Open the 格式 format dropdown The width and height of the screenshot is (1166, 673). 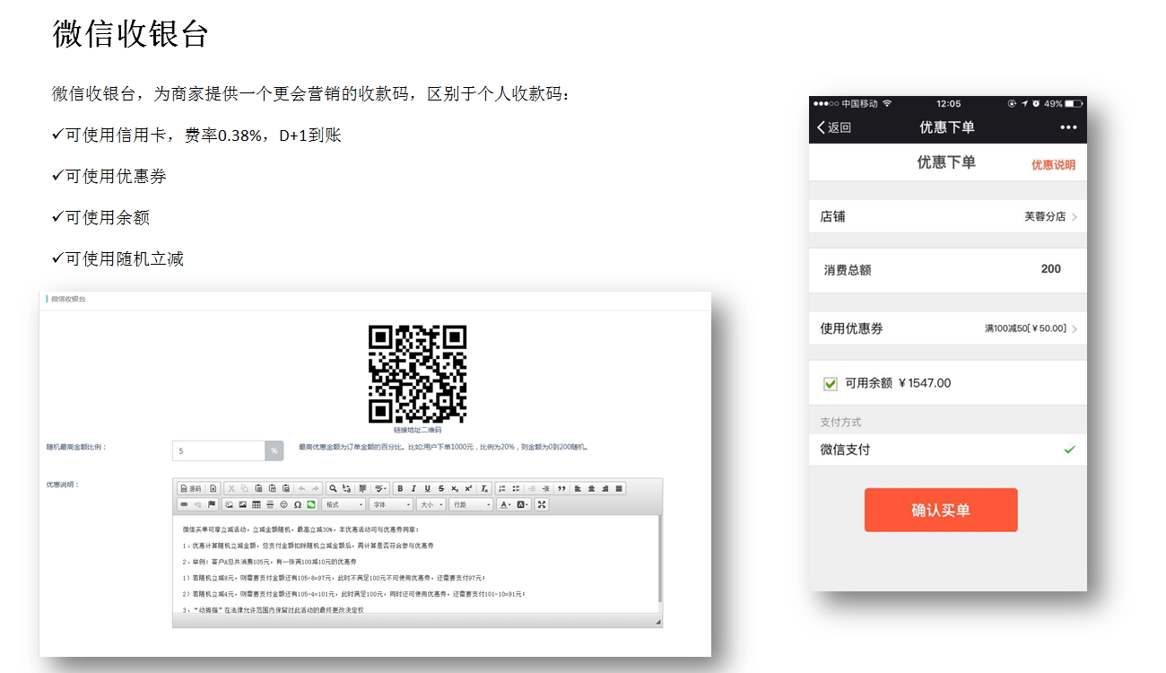[344, 504]
